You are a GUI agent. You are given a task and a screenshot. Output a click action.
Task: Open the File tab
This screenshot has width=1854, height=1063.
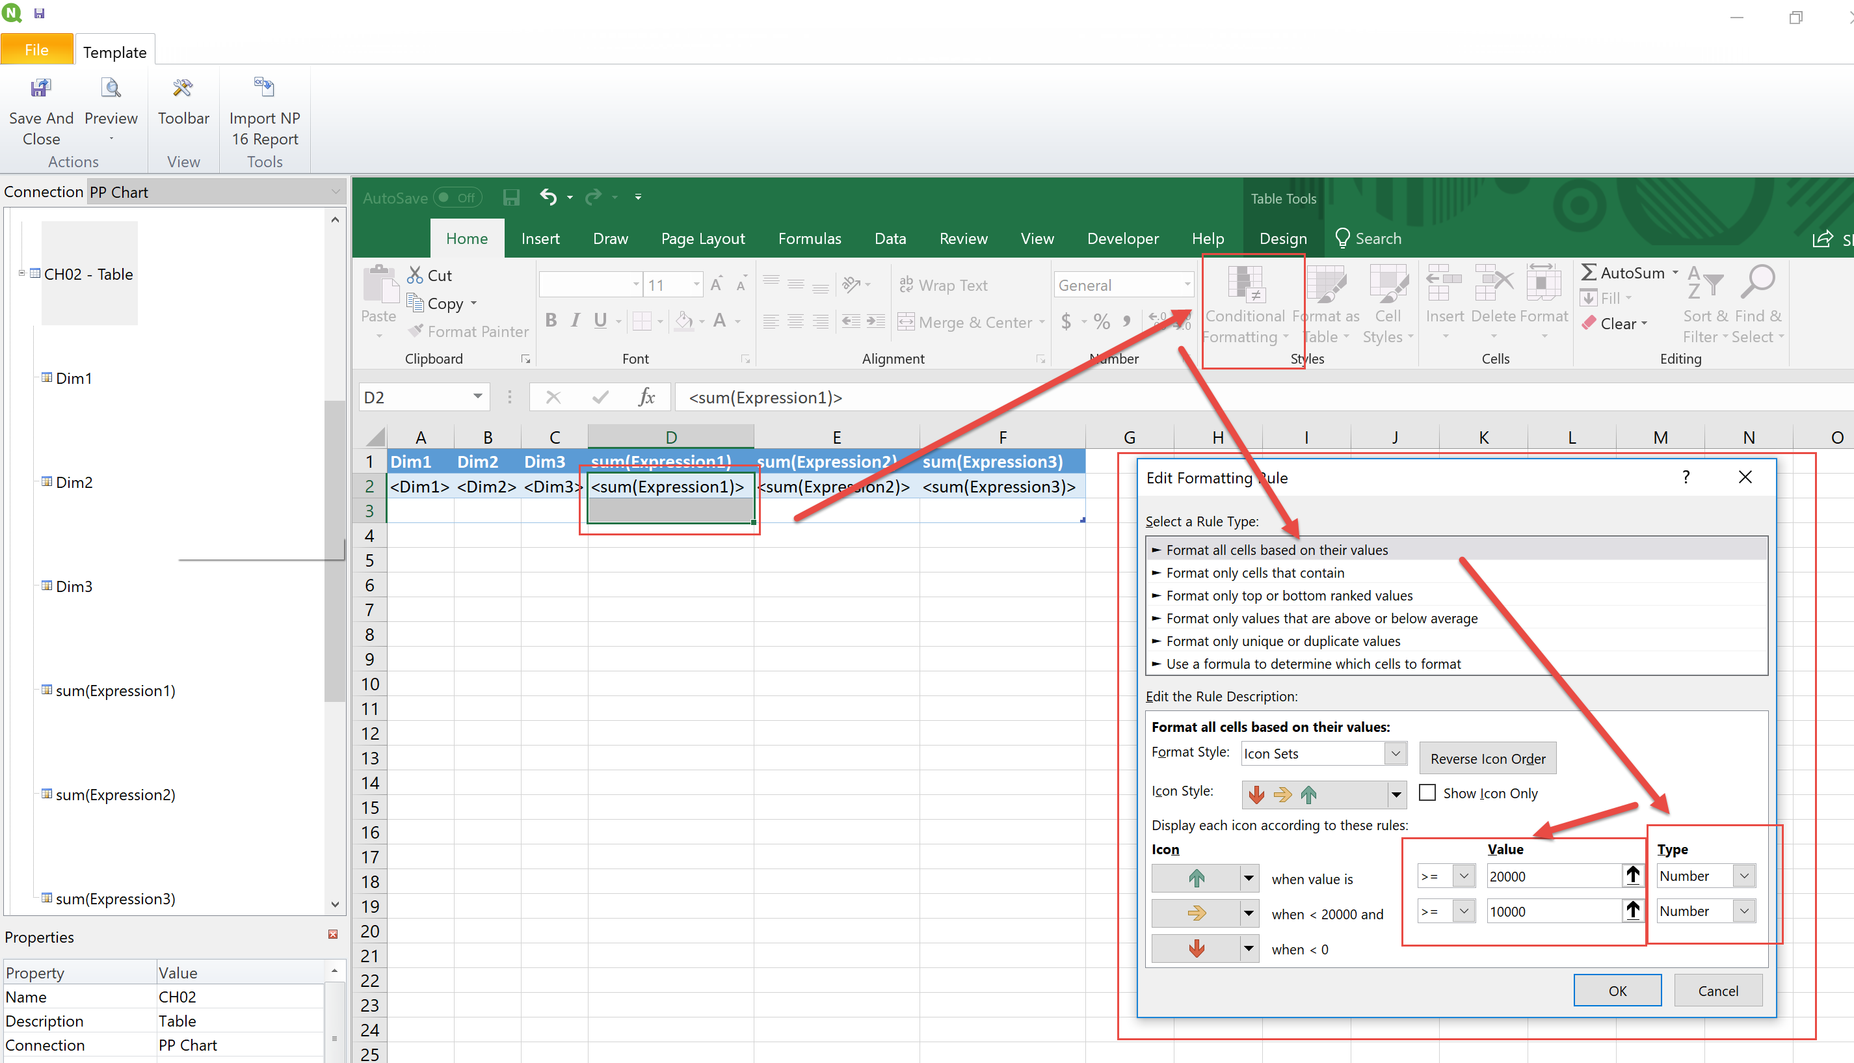(36, 49)
